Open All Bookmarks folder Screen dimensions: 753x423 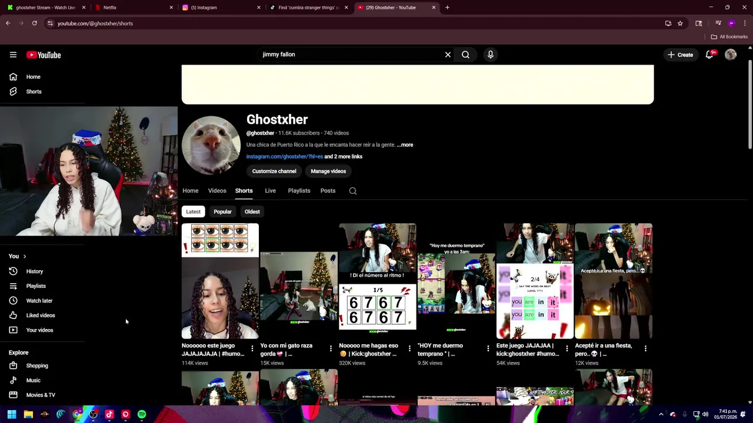coord(729,36)
